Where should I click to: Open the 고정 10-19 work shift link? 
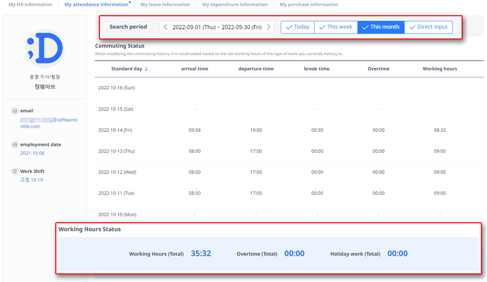[31, 180]
